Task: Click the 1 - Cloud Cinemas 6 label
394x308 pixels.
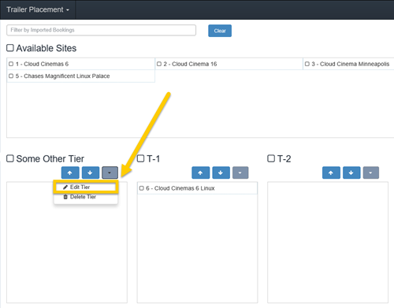Action: pyautogui.click(x=42, y=64)
